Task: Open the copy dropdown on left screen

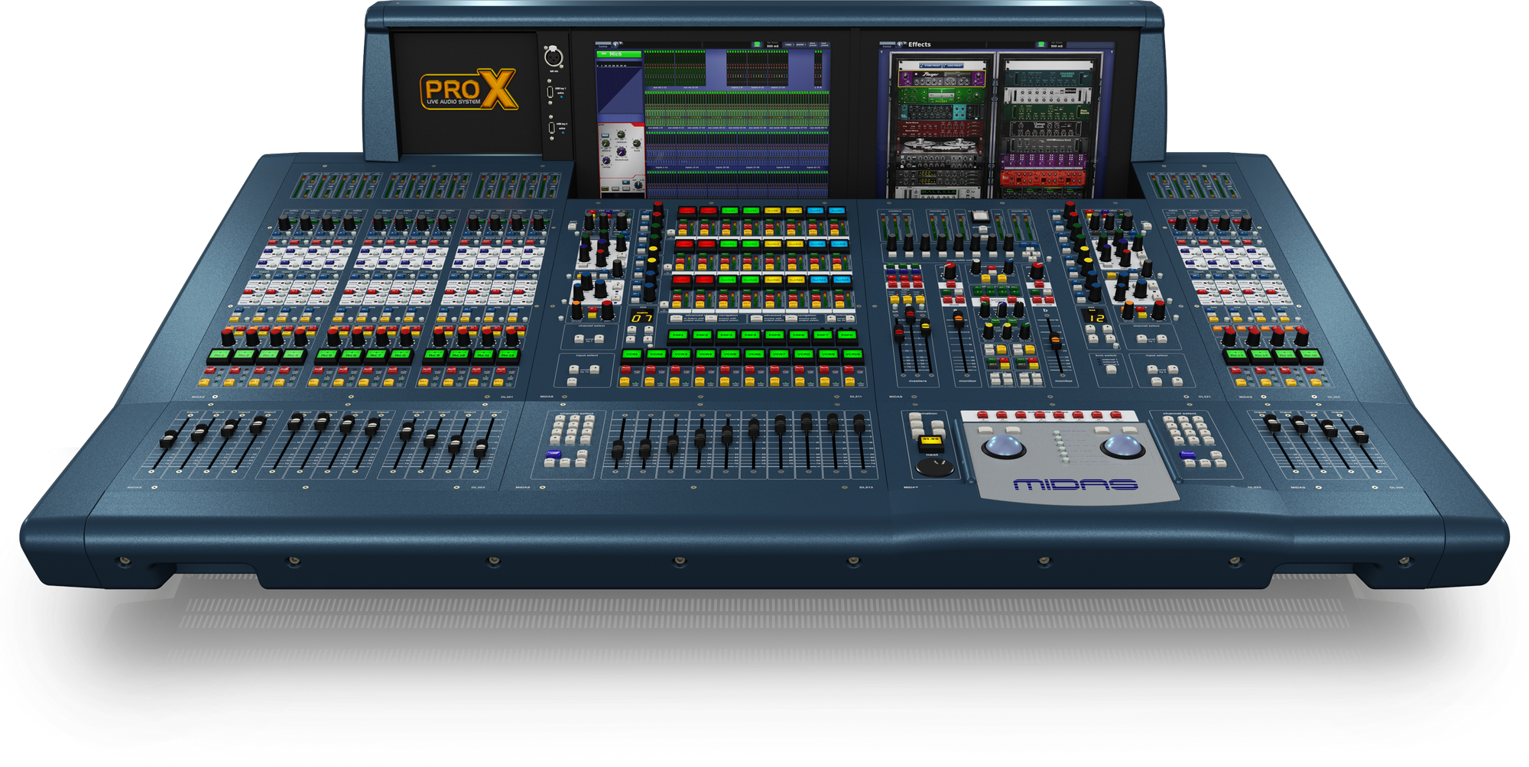Action: click(787, 45)
